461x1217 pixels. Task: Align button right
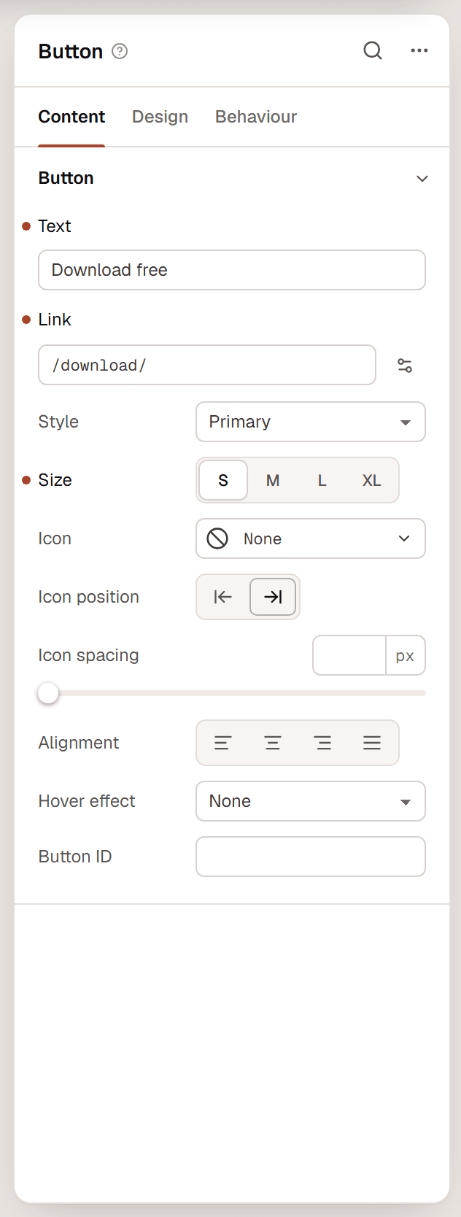322,743
